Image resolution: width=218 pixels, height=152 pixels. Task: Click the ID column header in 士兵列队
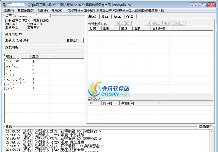pos(95,103)
